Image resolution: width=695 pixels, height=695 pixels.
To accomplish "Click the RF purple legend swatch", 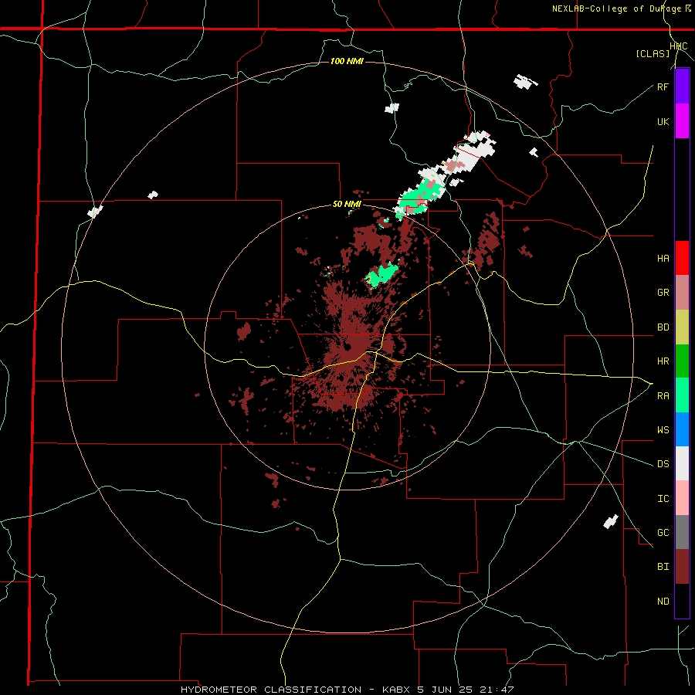I will (x=682, y=86).
